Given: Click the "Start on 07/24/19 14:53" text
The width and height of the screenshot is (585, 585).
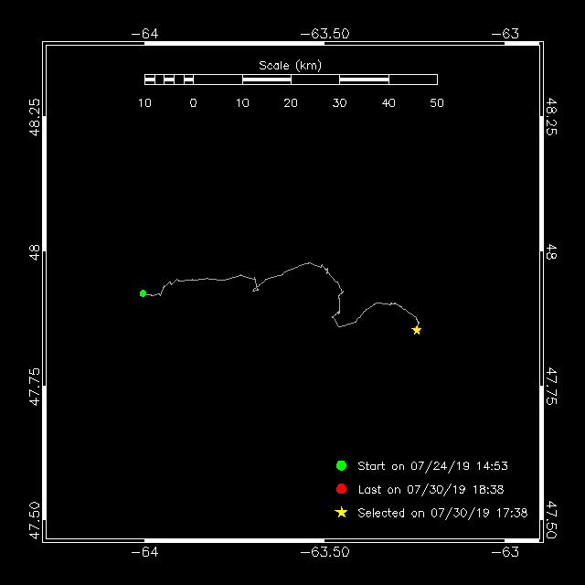Looking at the screenshot, I should coord(432,466).
